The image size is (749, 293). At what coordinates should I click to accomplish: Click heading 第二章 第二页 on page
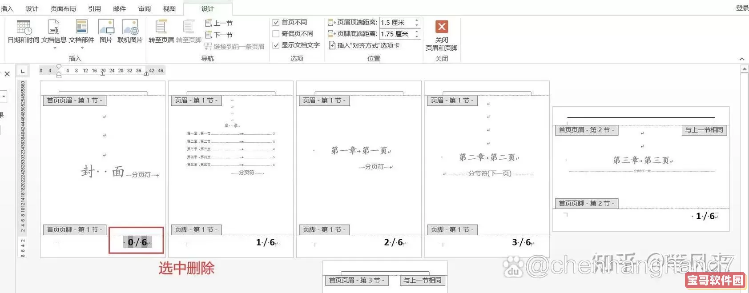(487, 157)
